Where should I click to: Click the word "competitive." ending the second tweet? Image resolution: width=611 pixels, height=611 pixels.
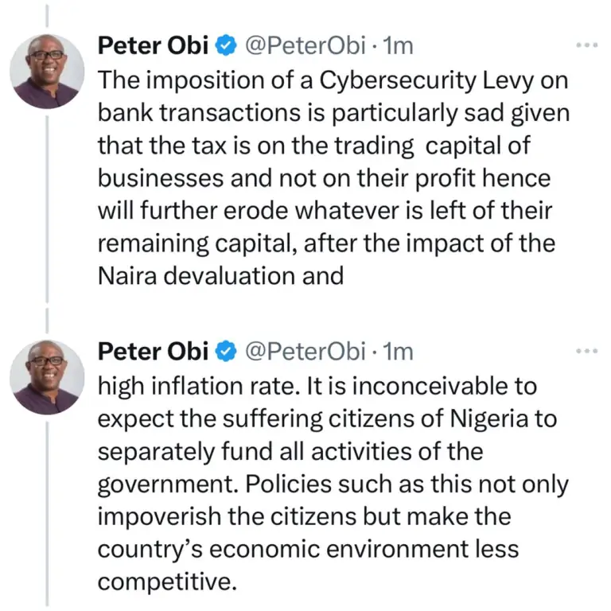tap(167, 581)
